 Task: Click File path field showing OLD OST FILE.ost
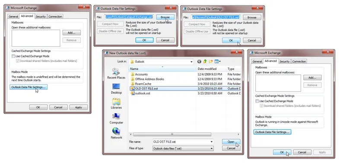coord(216,17)
